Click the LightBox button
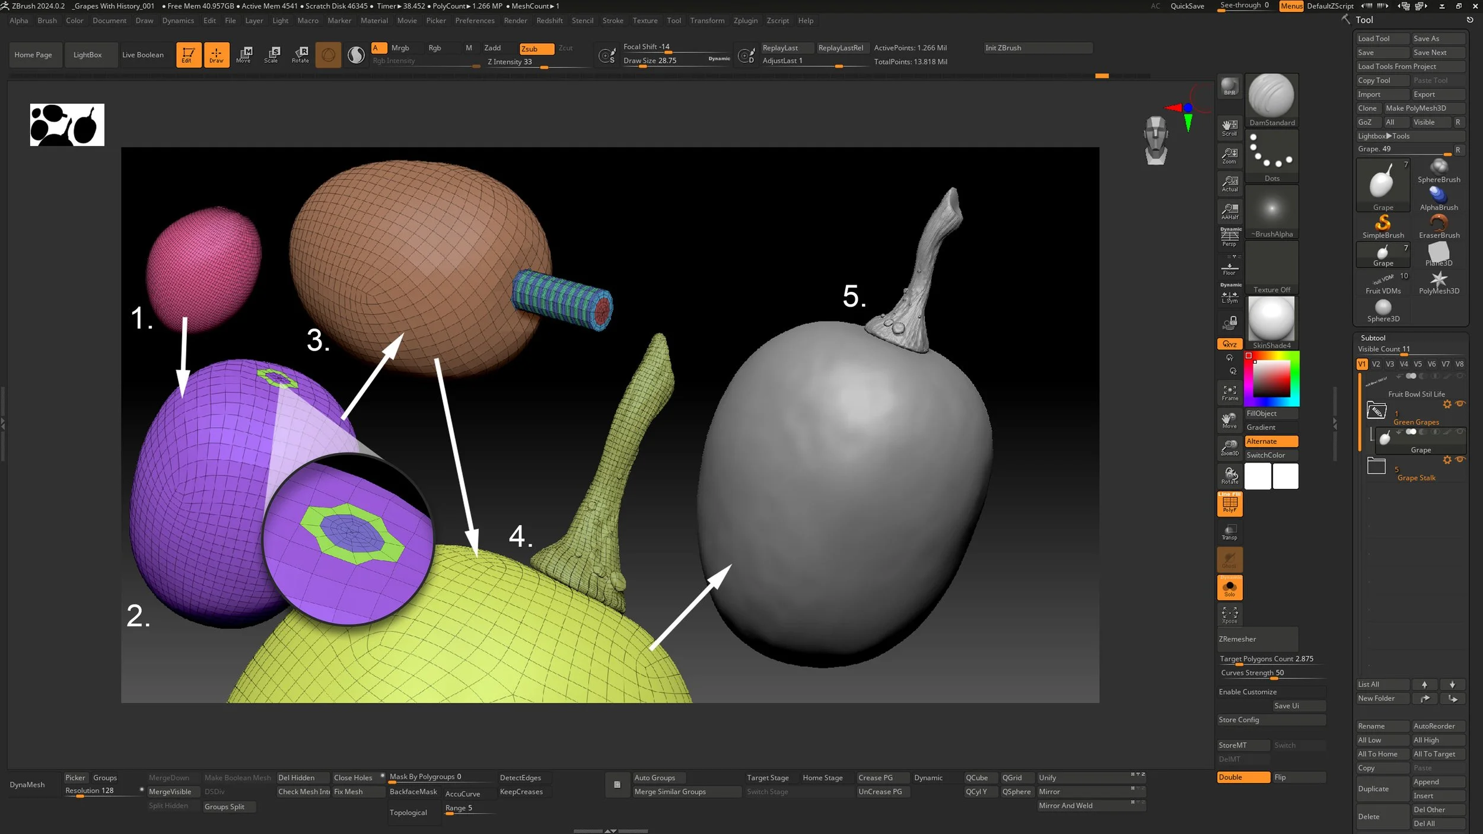This screenshot has width=1483, height=834. point(87,55)
